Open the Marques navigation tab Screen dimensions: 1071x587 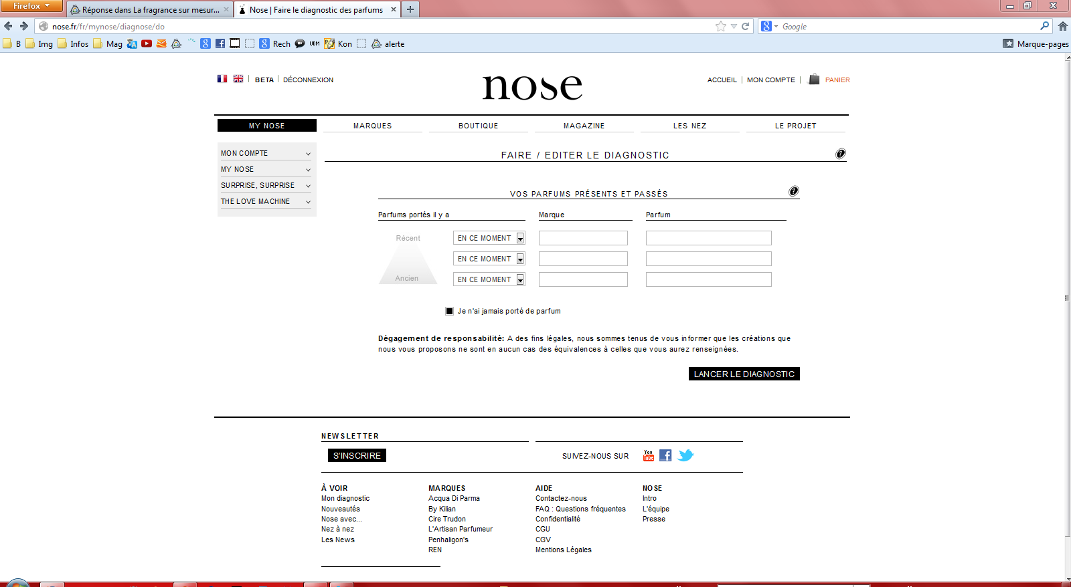[x=373, y=126]
